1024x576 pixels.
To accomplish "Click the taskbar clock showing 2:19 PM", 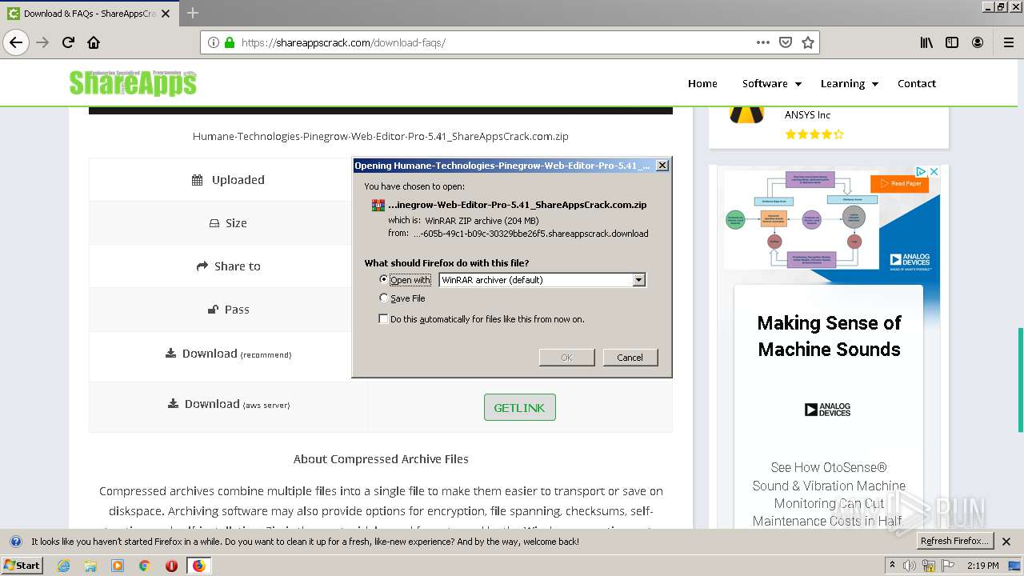I will (x=982, y=566).
